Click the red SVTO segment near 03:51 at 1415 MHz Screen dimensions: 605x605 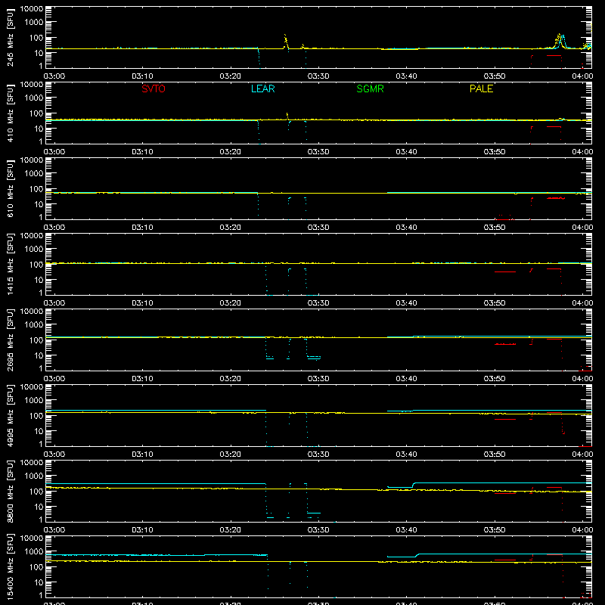pyautogui.click(x=505, y=272)
